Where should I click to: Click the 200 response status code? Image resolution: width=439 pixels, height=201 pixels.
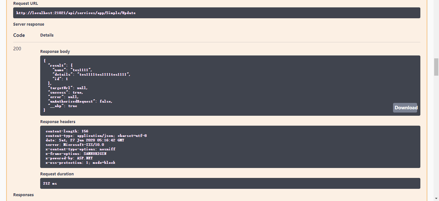[17, 49]
